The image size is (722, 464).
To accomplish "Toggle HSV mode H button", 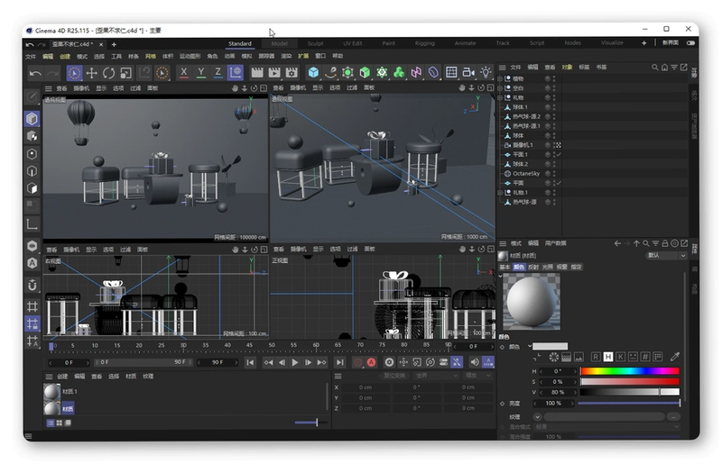I will point(607,357).
